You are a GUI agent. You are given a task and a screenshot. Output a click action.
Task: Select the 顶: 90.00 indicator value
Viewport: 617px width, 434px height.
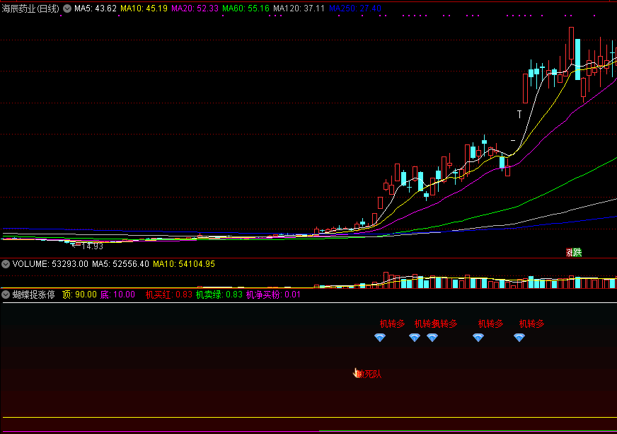click(79, 295)
